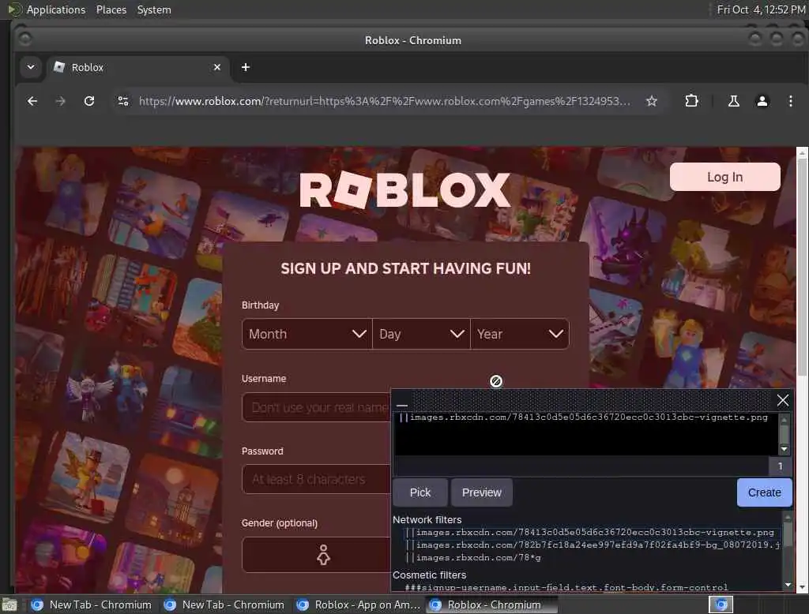Click the Roblox logo

405,190
